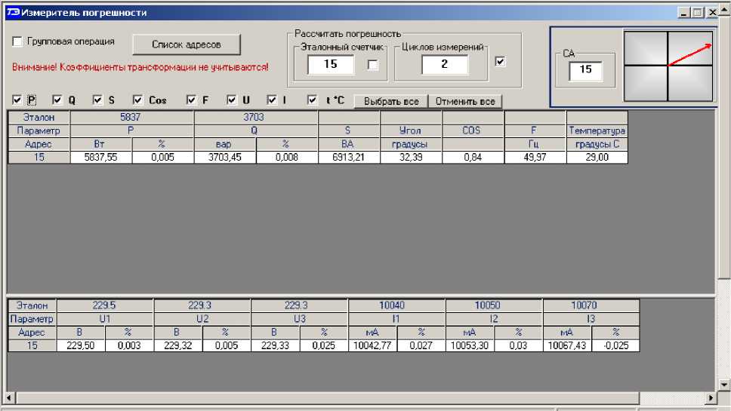Click the horizontal scrollbar right arrow

tap(711, 398)
